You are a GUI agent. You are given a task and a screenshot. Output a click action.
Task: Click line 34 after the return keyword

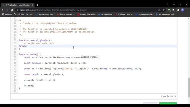[x=28, y=46]
